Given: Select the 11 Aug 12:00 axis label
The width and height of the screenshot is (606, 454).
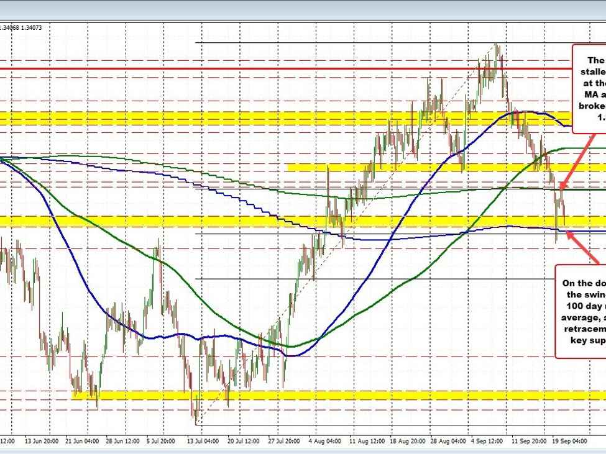Looking at the screenshot, I should coord(365,440).
